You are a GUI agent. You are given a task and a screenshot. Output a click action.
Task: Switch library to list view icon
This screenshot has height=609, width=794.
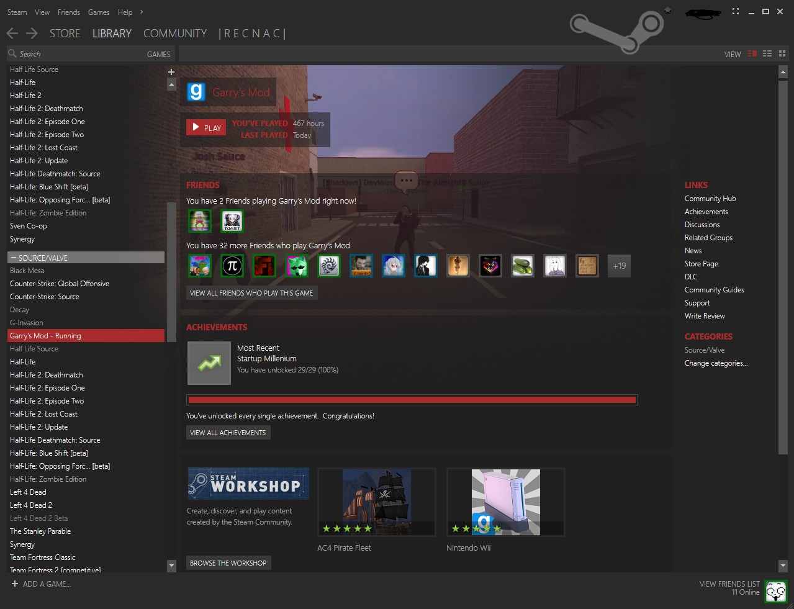pos(766,53)
